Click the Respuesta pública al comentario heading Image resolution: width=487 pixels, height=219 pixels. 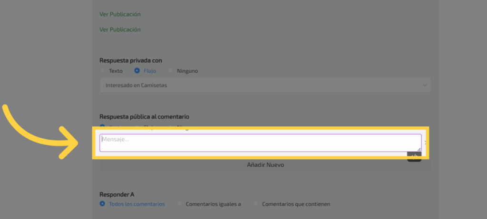click(x=144, y=116)
